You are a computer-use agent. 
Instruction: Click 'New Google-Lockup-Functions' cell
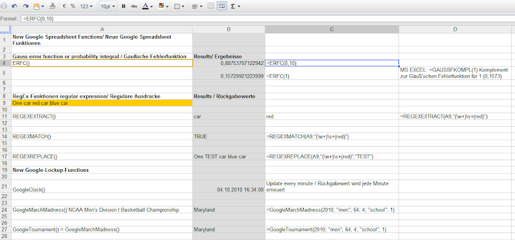pos(102,170)
